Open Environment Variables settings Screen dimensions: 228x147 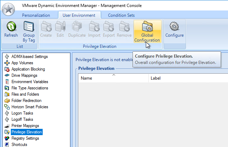pos(30,82)
